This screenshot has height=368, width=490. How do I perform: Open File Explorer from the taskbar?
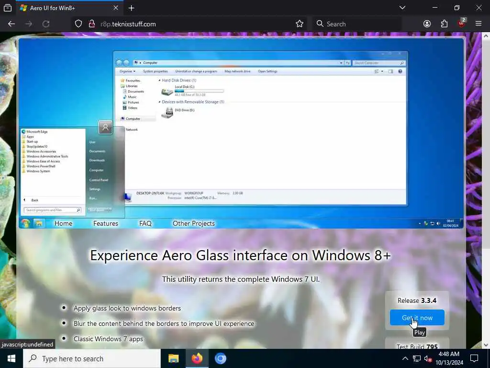pos(173,358)
